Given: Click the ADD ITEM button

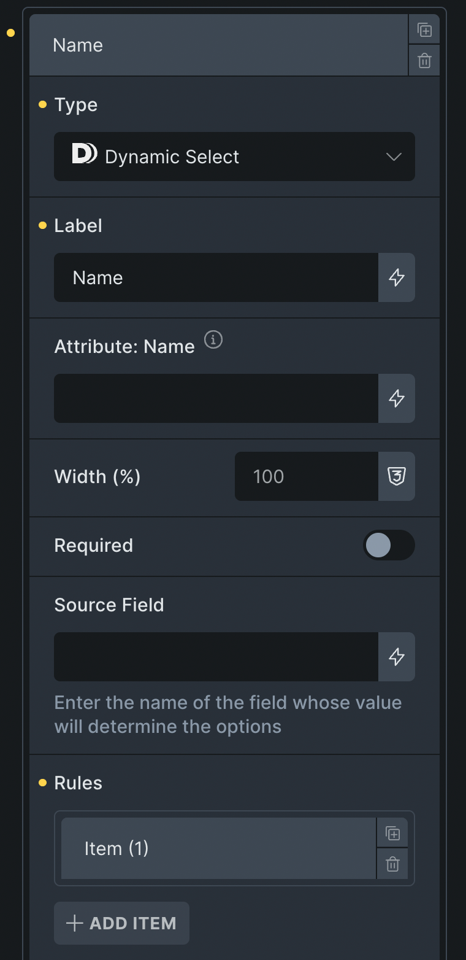Looking at the screenshot, I should coord(121,923).
